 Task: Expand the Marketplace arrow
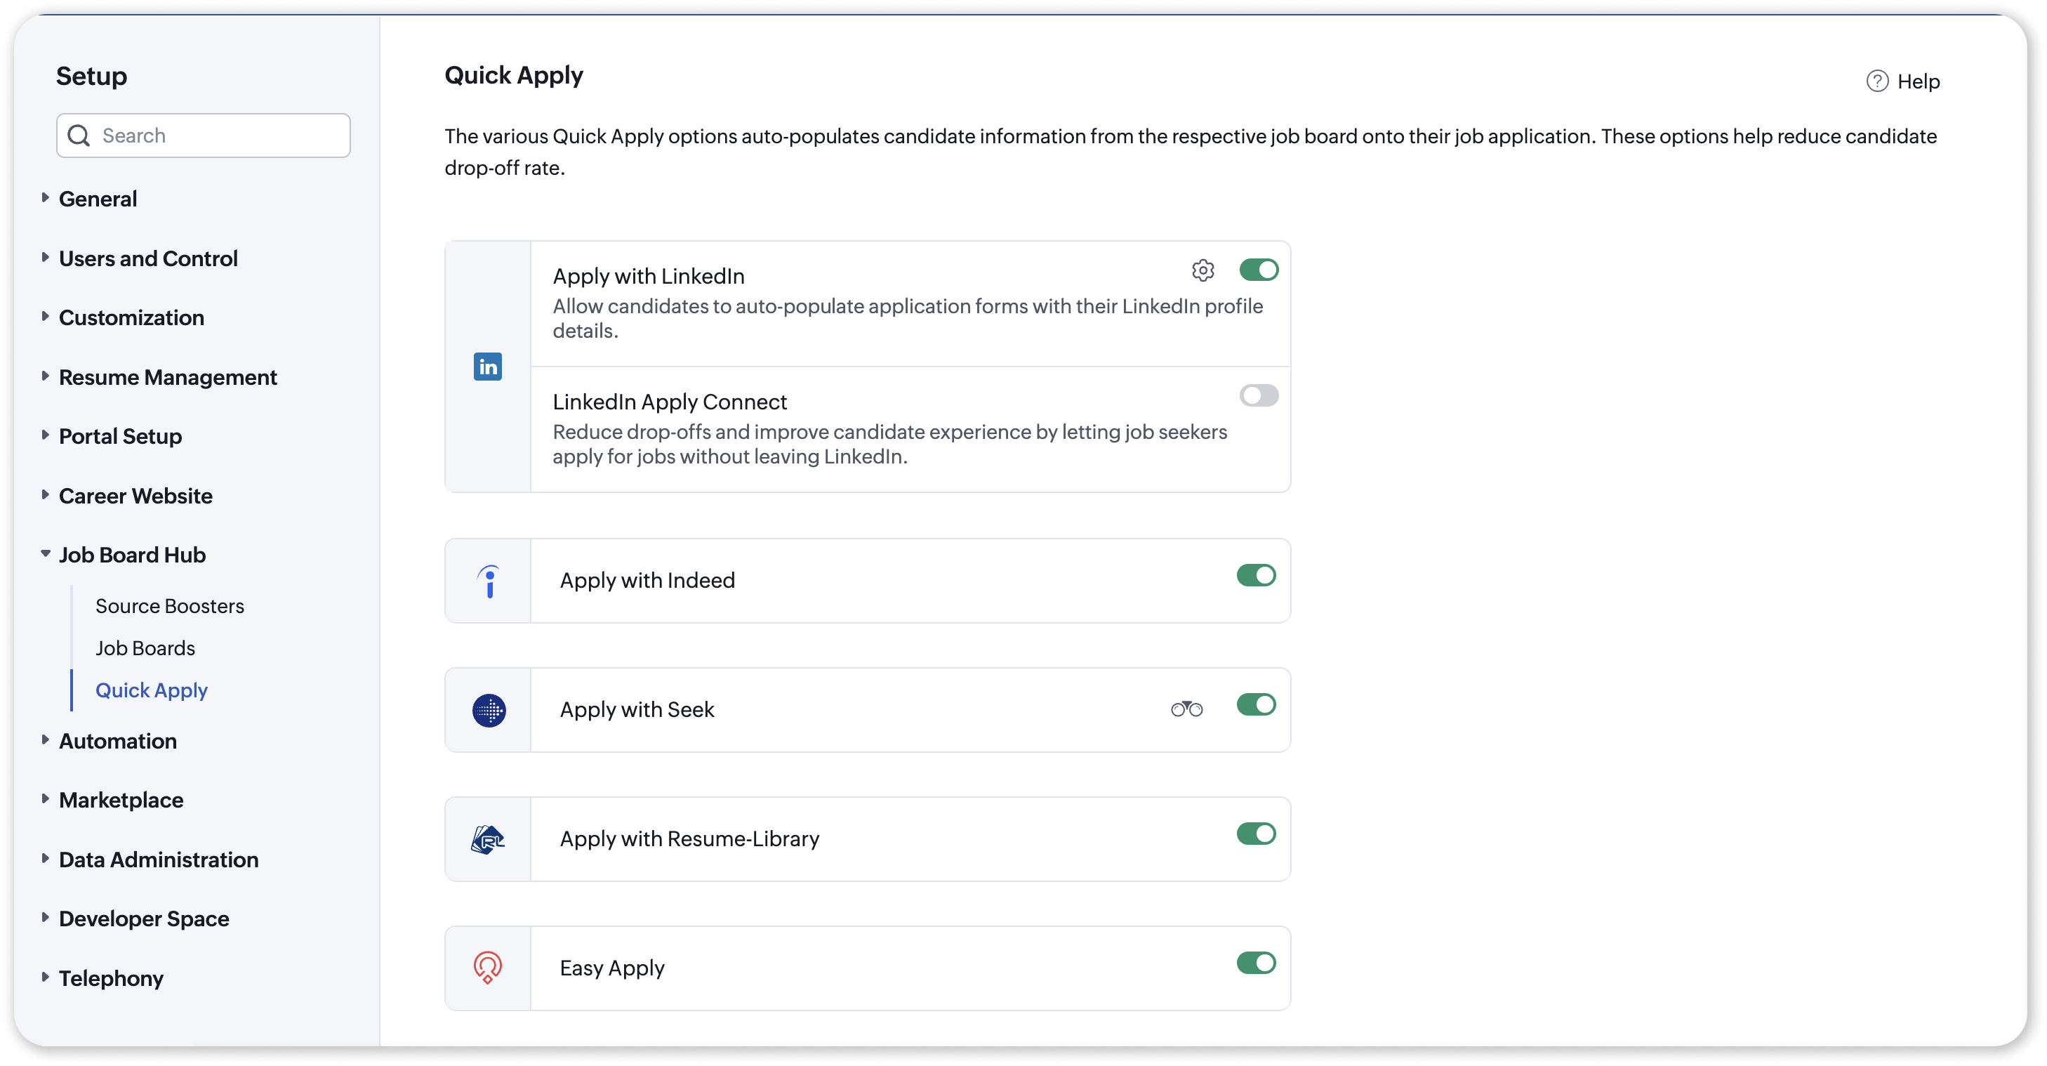click(x=44, y=799)
